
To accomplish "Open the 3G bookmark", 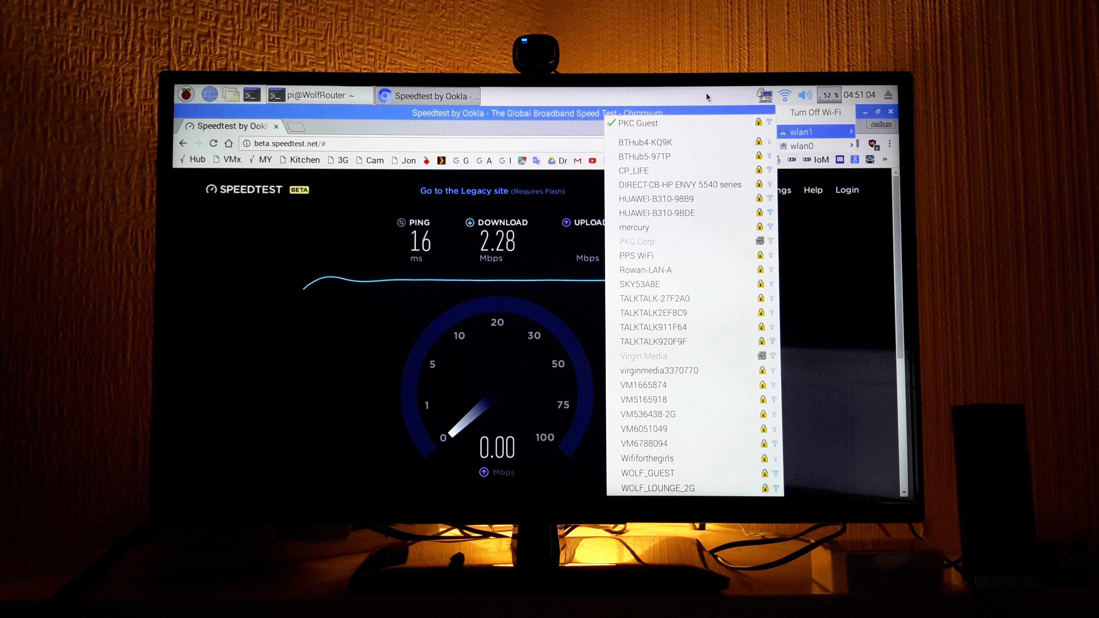I will 338,160.
